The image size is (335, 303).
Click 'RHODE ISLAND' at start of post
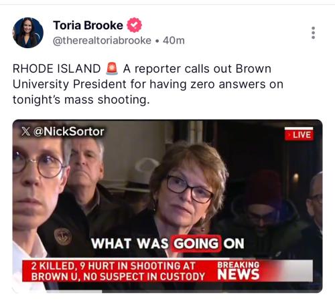pos(57,69)
